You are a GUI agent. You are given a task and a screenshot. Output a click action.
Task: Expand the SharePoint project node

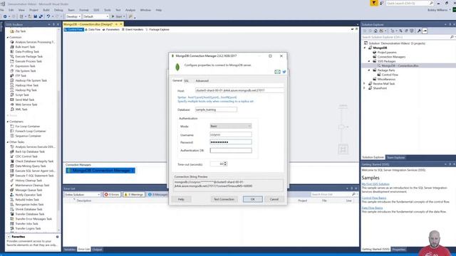pos(364,88)
